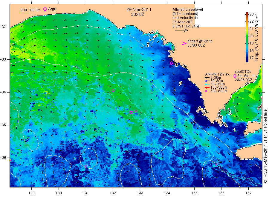269x197 pixels.
Task: Click the '25/03 06Z' drifters date
Action: 196,45
